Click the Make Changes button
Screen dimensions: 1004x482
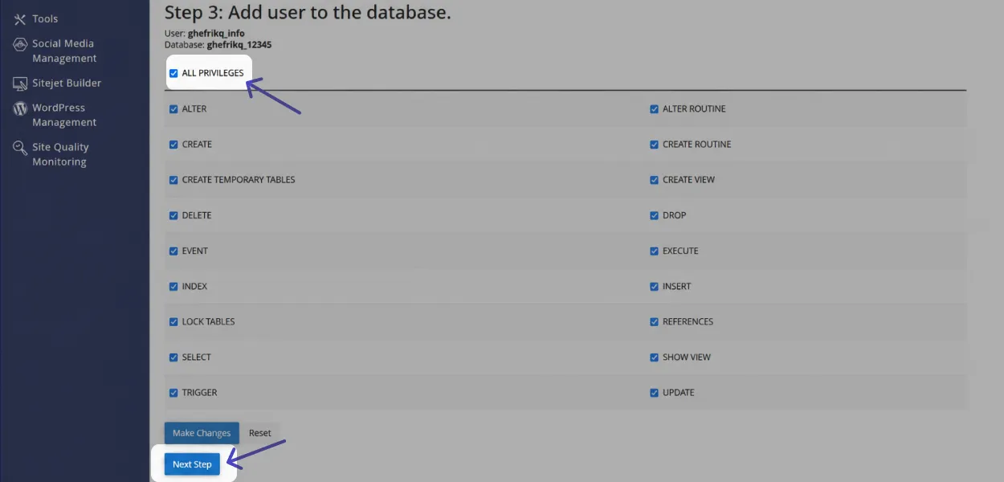click(x=202, y=433)
